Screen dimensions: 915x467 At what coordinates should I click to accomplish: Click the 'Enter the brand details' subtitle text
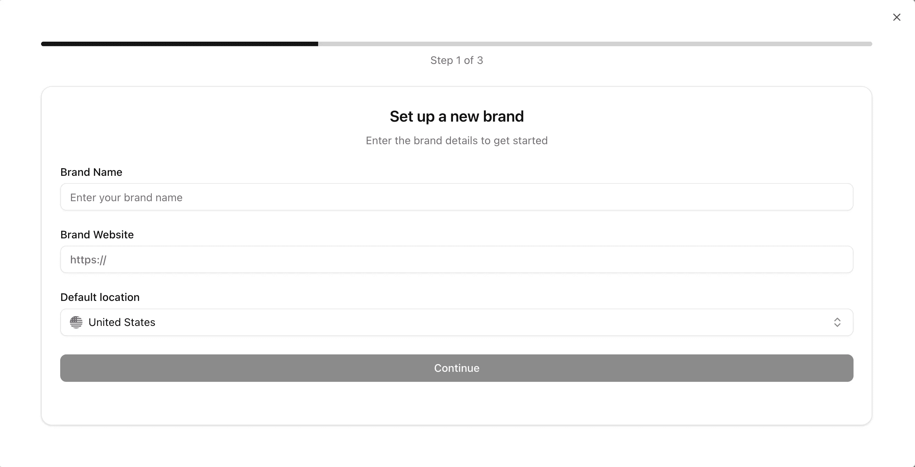tap(456, 140)
